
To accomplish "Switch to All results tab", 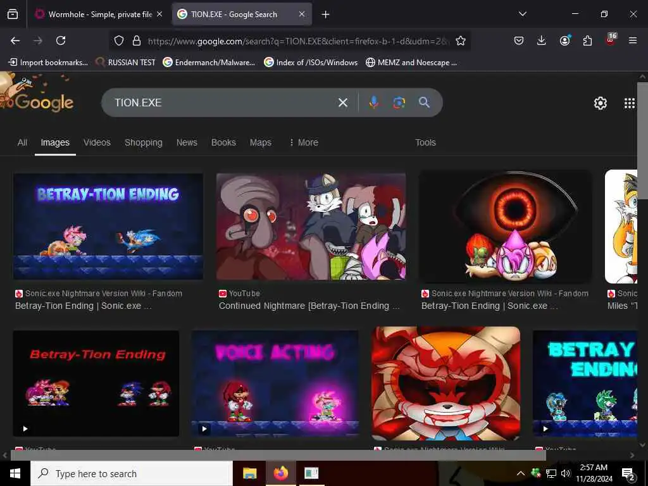I will click(22, 142).
